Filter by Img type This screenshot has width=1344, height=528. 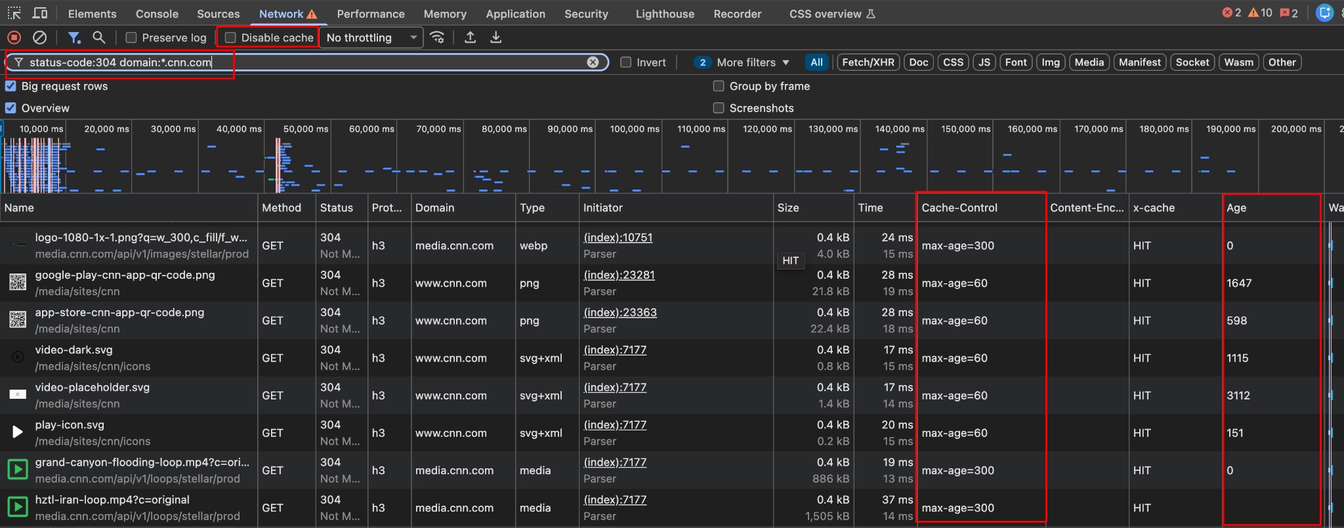click(1051, 62)
